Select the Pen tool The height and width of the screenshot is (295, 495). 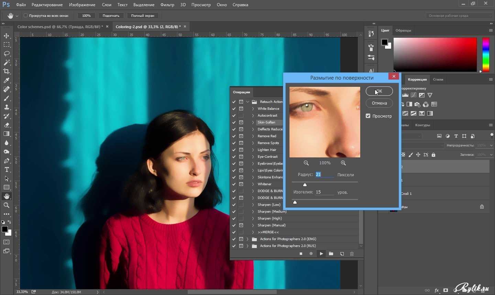click(7, 161)
